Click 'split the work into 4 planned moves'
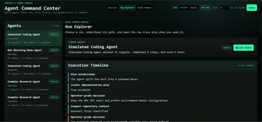 coord(105,79)
